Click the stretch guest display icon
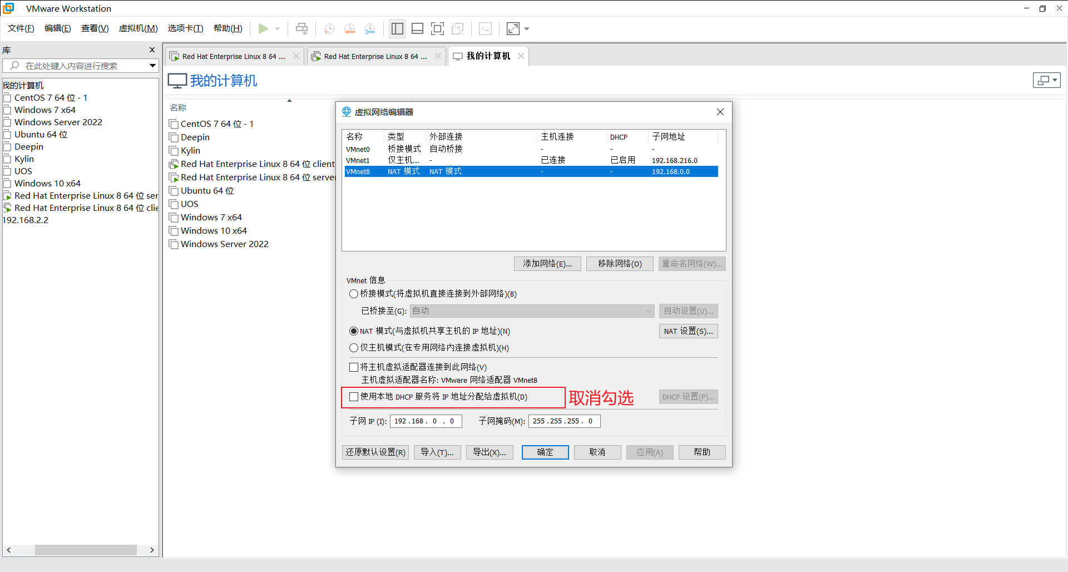Viewport: 1068px width, 572px height. coord(513,28)
